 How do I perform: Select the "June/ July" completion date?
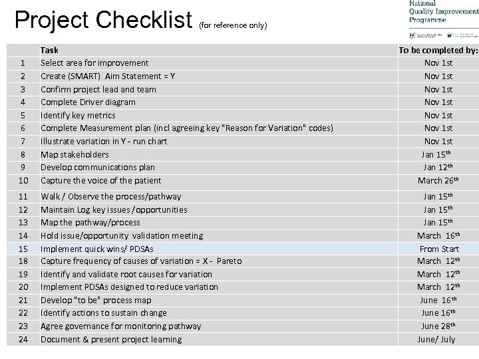point(436,339)
